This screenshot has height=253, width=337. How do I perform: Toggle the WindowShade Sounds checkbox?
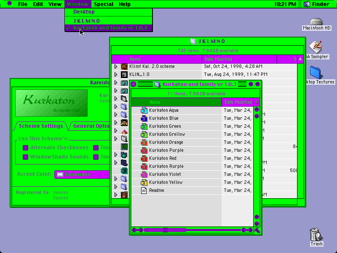(x=25, y=157)
